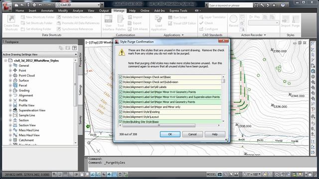Open the Home ribbon tab
This screenshot has height=179, width=319.
(x=20, y=10)
